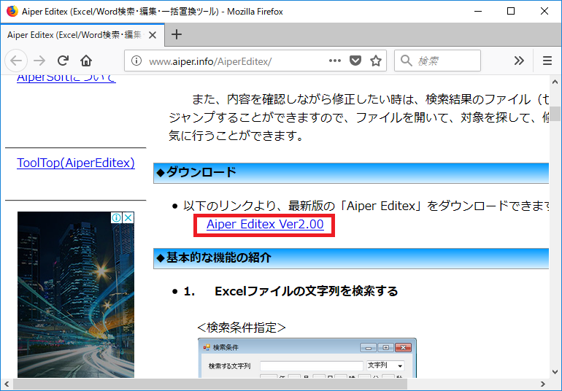Viewport: 562px width, 391px height.
Task: Click the Firefox logo in title bar
Action: 12,12
